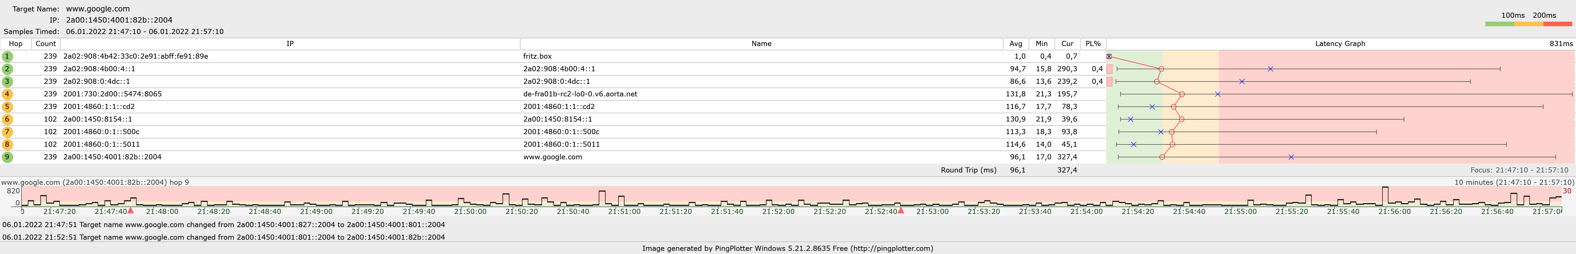Click the hop 8 orange circle icon
This screenshot has width=1576, height=254.
[x=7, y=144]
